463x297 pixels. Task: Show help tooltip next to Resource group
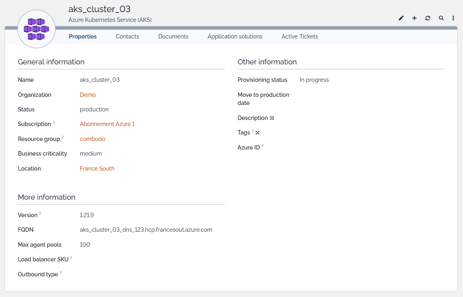62,138
